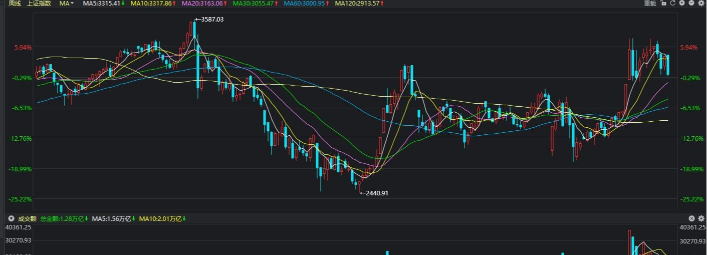Click the refresh chart icon
Screen dimensions: 707x255
tap(672, 3)
